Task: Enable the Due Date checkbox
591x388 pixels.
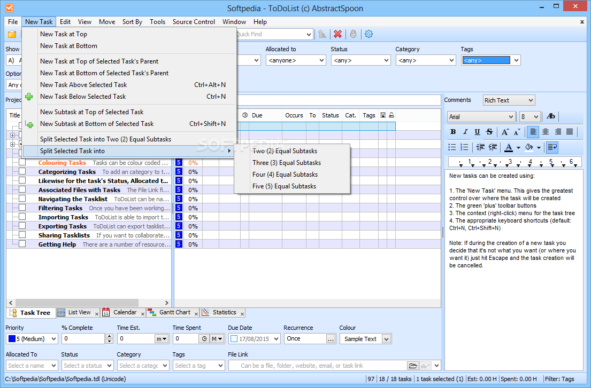Action: click(234, 339)
